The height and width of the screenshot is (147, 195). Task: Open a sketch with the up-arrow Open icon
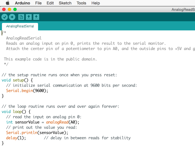point(29,17)
